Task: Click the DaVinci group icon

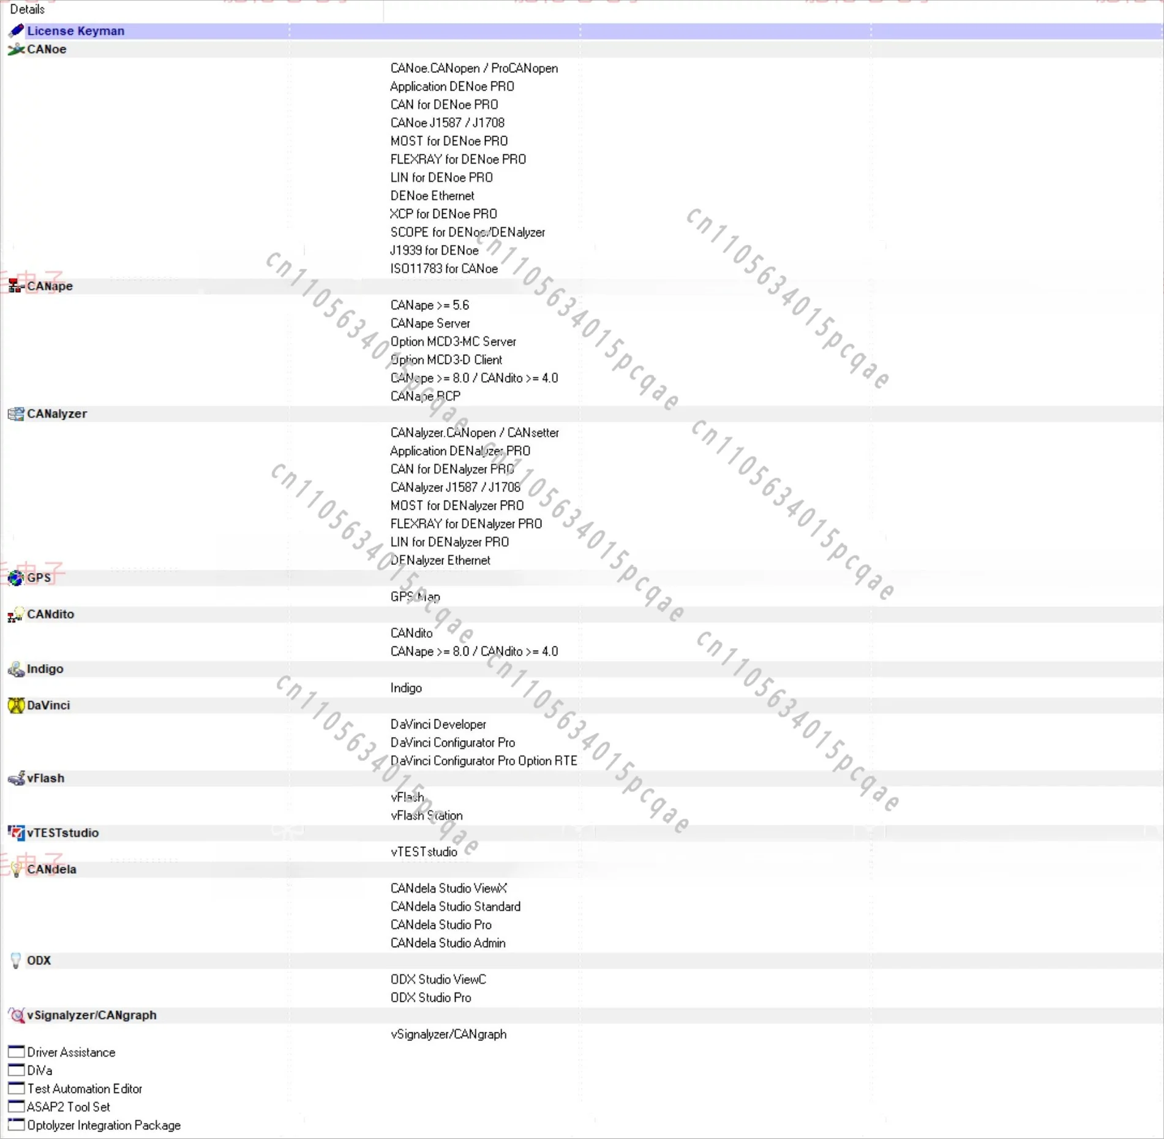Action: (x=16, y=705)
